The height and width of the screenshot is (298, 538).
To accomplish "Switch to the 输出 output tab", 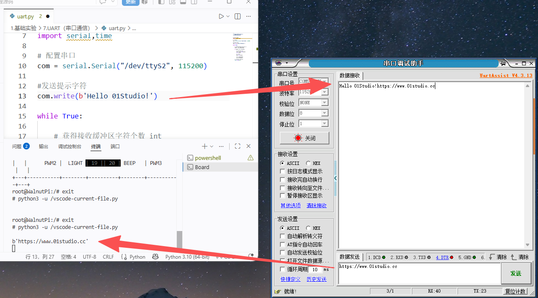I will 44,146.
